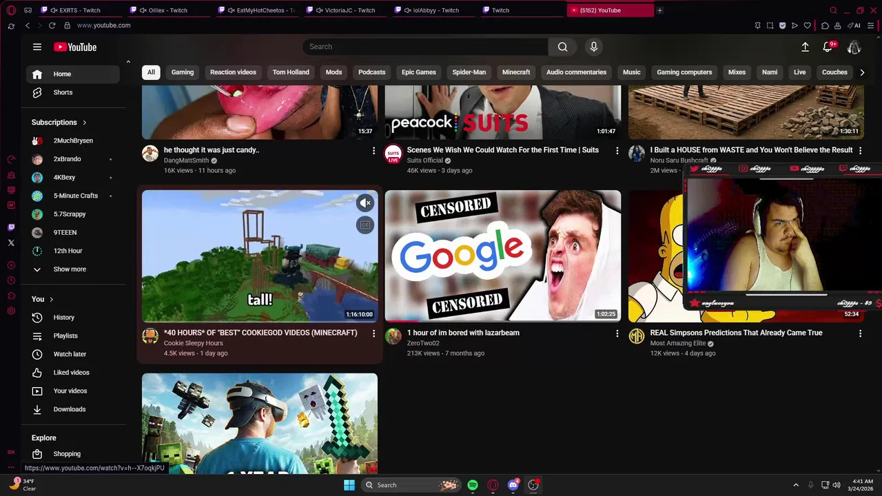Open Opera sidebar settings gear
Image resolution: width=882 pixels, height=496 pixels.
(11, 311)
